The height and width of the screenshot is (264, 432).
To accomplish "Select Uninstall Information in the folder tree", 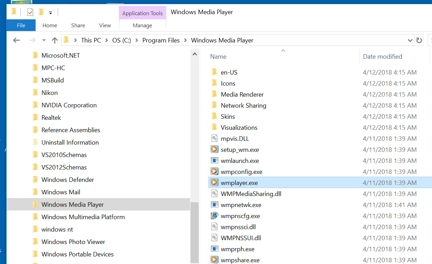I will pyautogui.click(x=70, y=142).
